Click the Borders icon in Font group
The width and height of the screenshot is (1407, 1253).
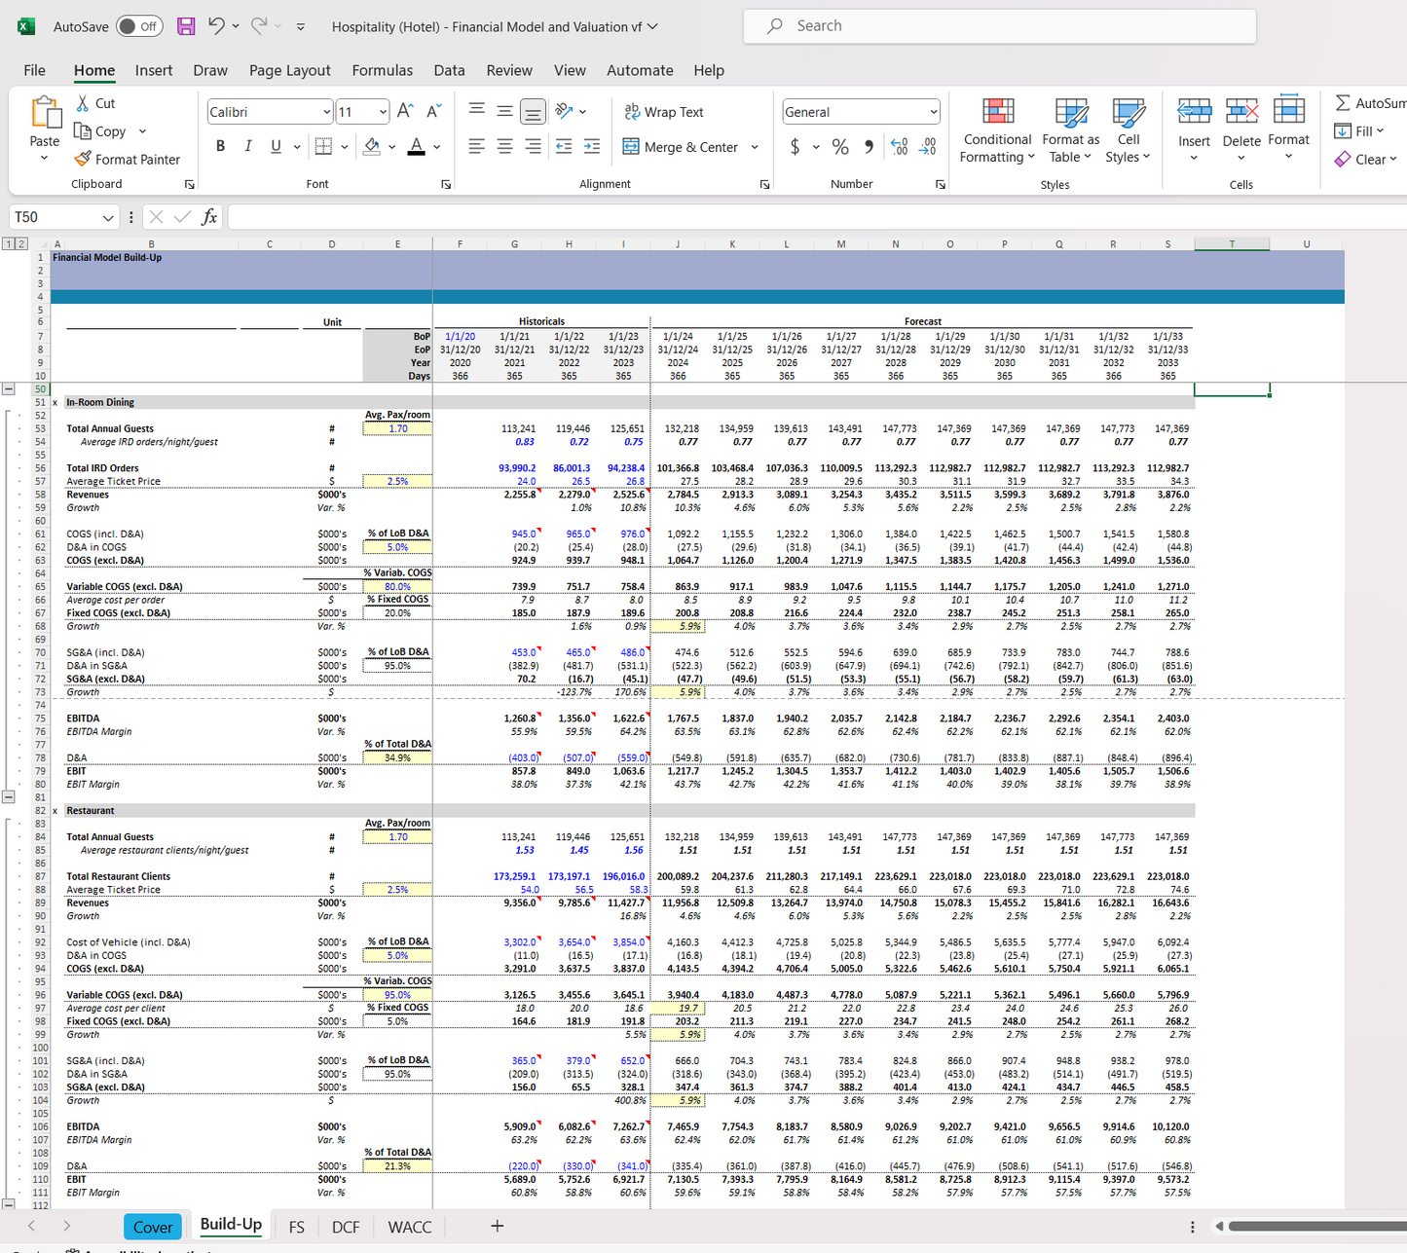tap(323, 146)
